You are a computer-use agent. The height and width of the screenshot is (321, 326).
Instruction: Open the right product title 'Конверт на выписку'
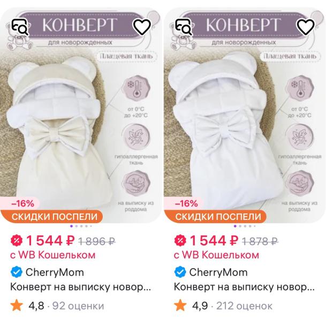244,287
